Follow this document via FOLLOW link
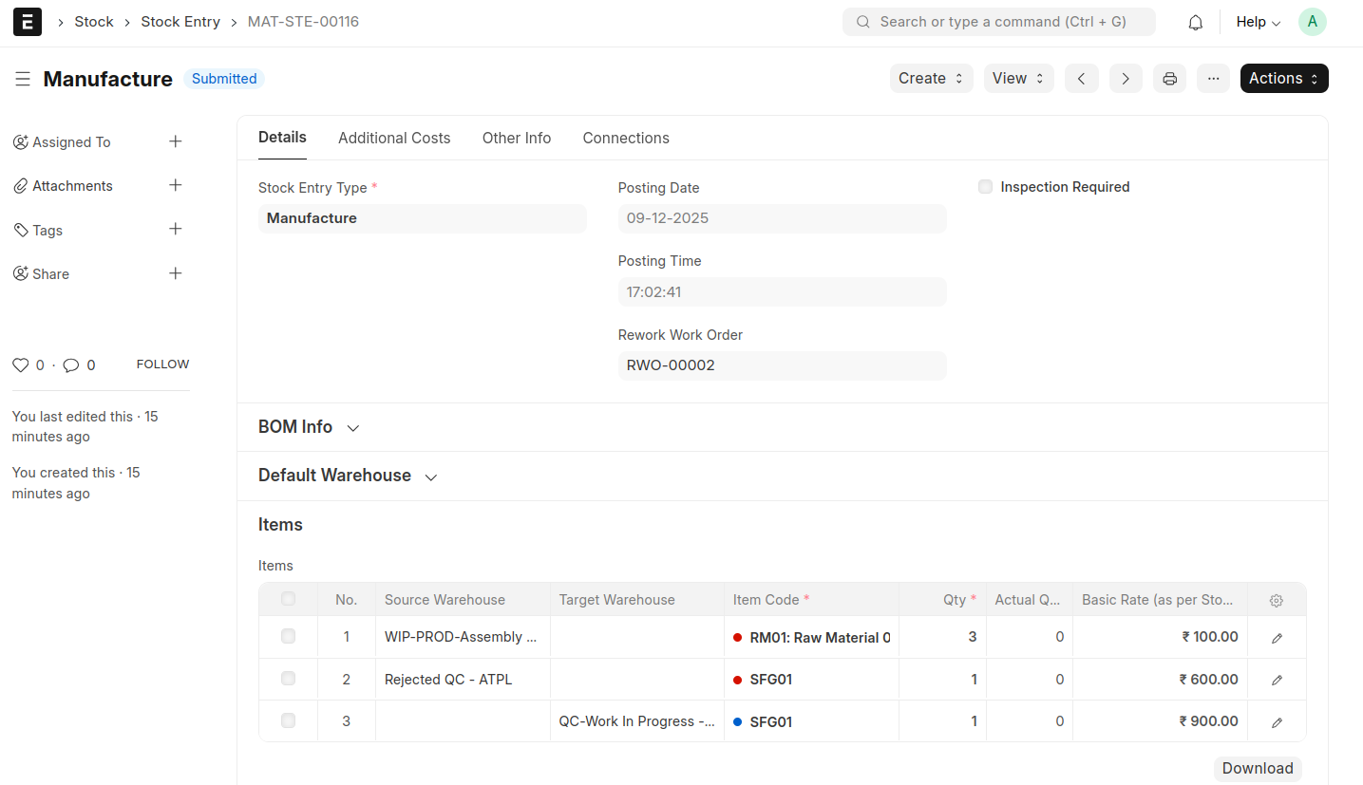The width and height of the screenshot is (1363, 785). (162, 364)
